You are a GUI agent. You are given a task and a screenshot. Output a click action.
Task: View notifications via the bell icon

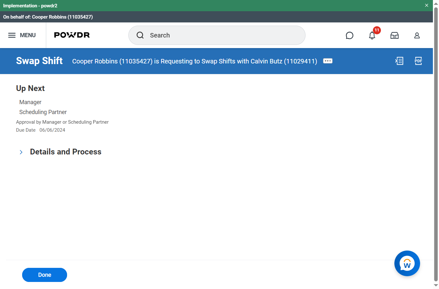pyautogui.click(x=372, y=36)
